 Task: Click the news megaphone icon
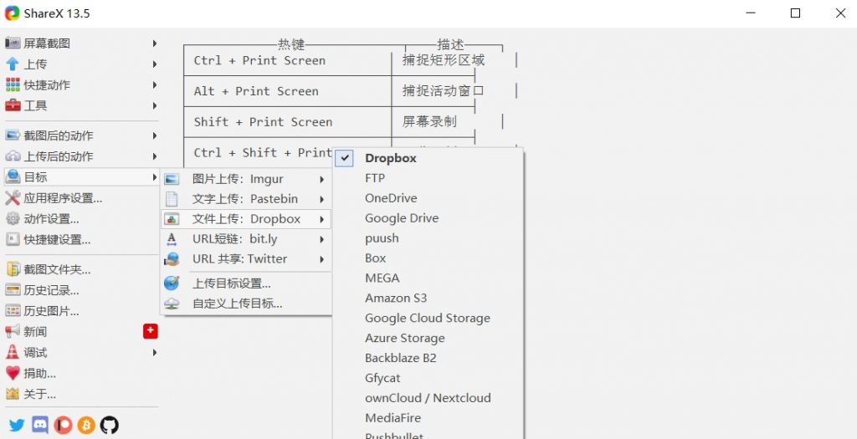tap(13, 331)
